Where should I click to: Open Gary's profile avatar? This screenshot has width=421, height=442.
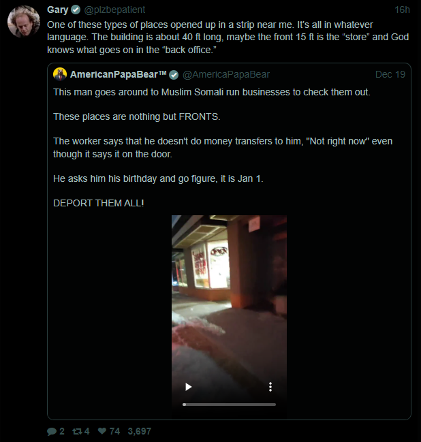tap(24, 21)
